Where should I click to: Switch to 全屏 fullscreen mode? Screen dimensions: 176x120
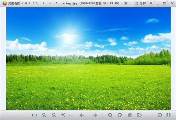(x=140, y=4)
